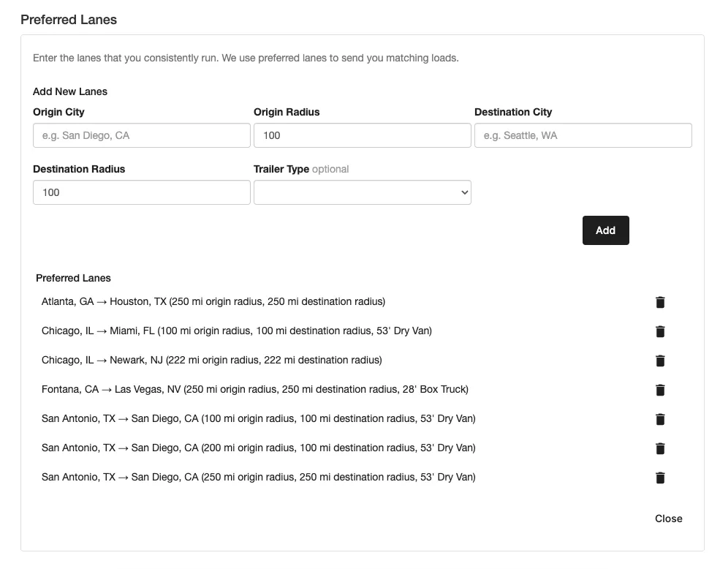This screenshot has width=720, height=569.
Task: Focus the Origin City input field
Action: 141,135
